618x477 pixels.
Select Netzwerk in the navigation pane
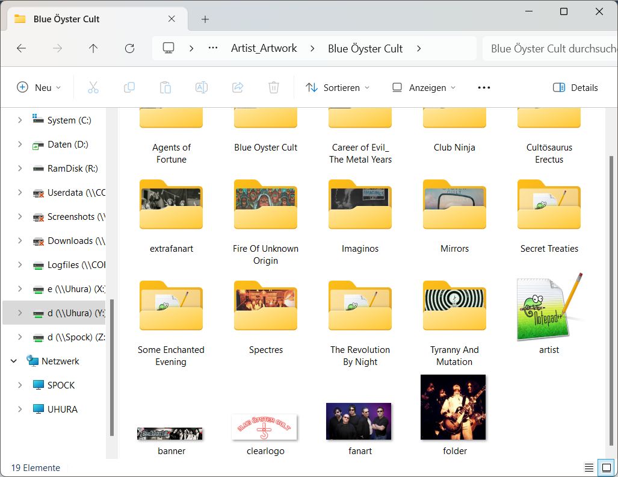tap(54, 361)
